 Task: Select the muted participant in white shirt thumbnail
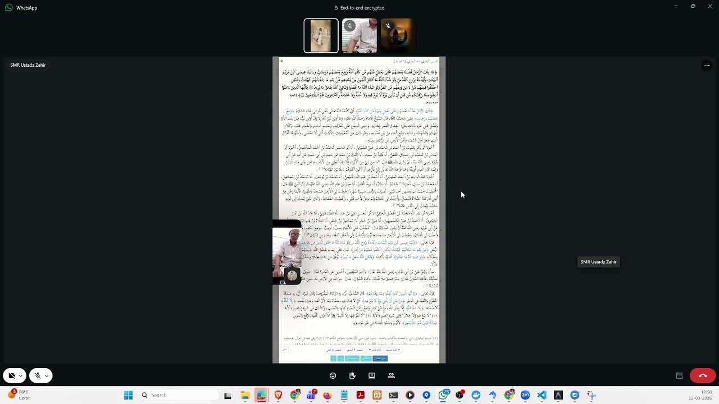coord(359,36)
